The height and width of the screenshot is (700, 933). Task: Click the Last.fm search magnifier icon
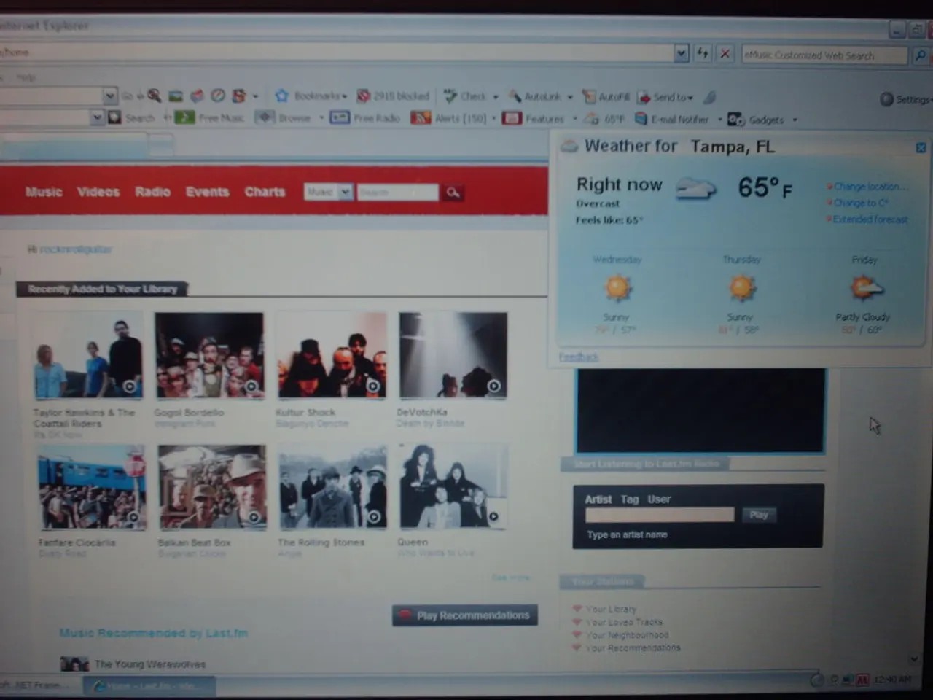click(453, 192)
